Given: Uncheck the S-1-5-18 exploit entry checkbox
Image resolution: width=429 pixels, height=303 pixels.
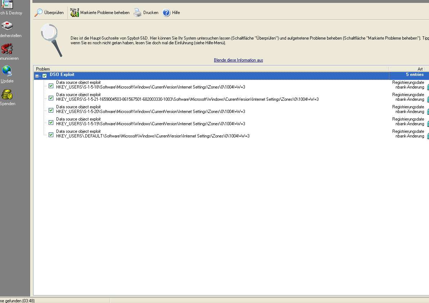Looking at the screenshot, I should click(51, 86).
